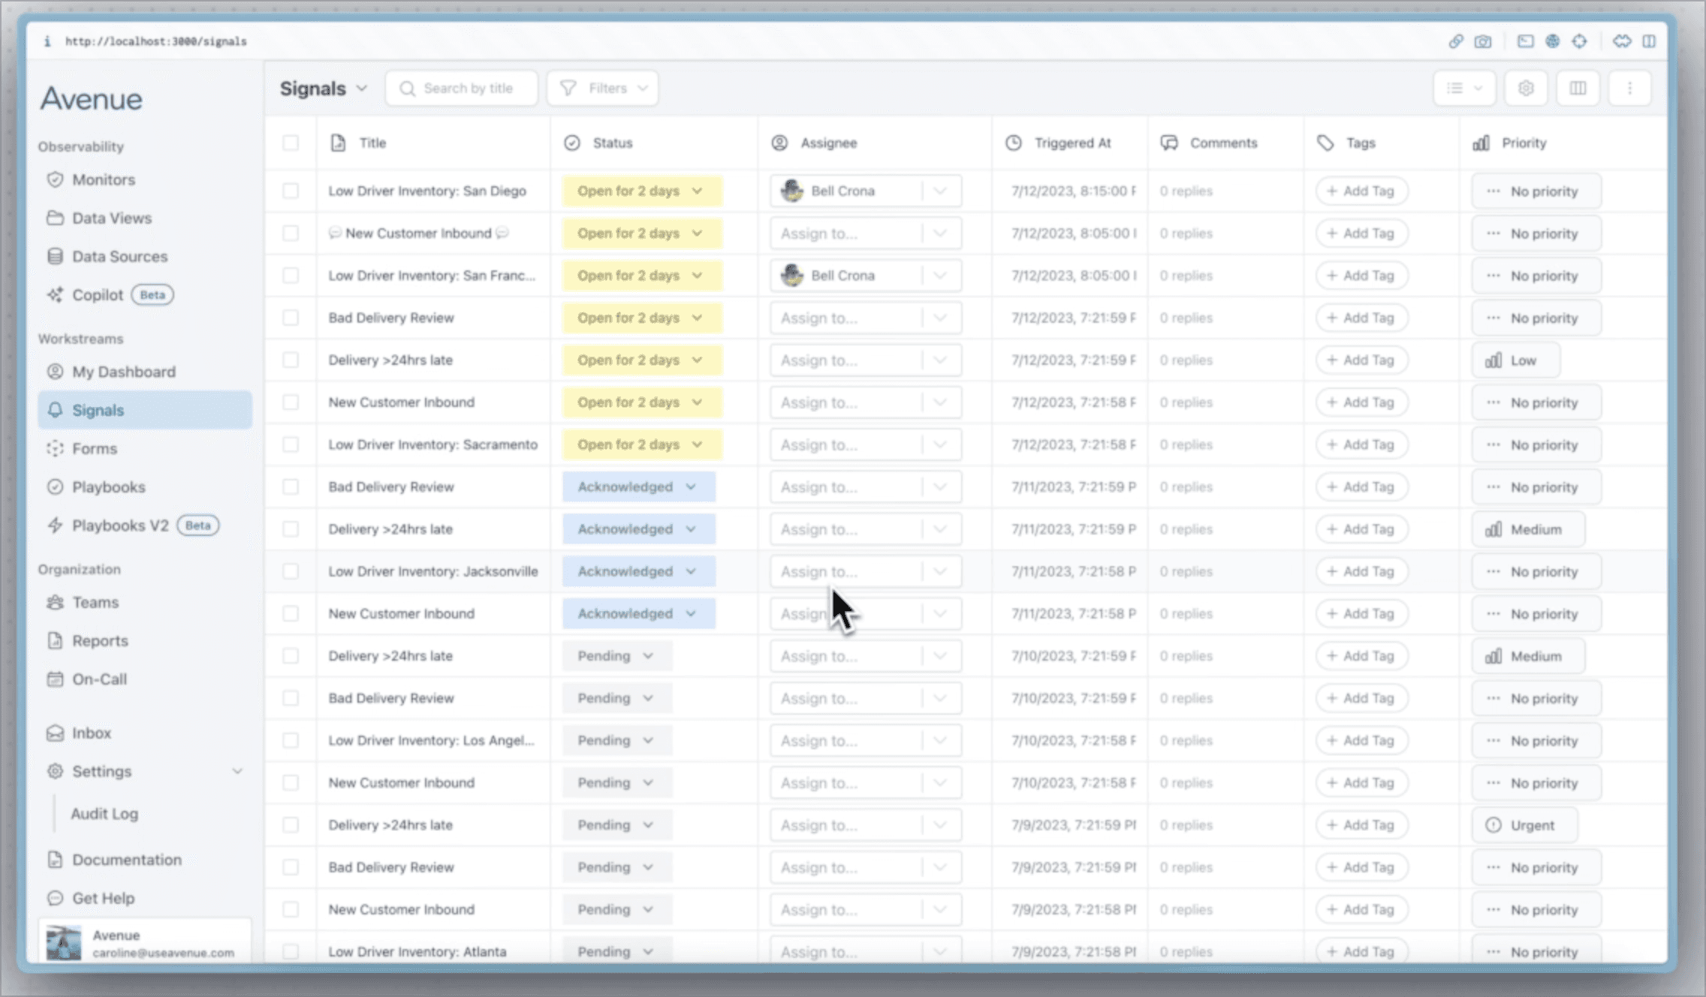
Task: Click the settings gear icon in toolbar
Action: click(x=1525, y=89)
